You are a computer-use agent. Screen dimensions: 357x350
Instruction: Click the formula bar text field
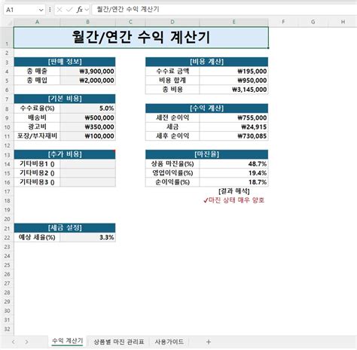[224, 10]
